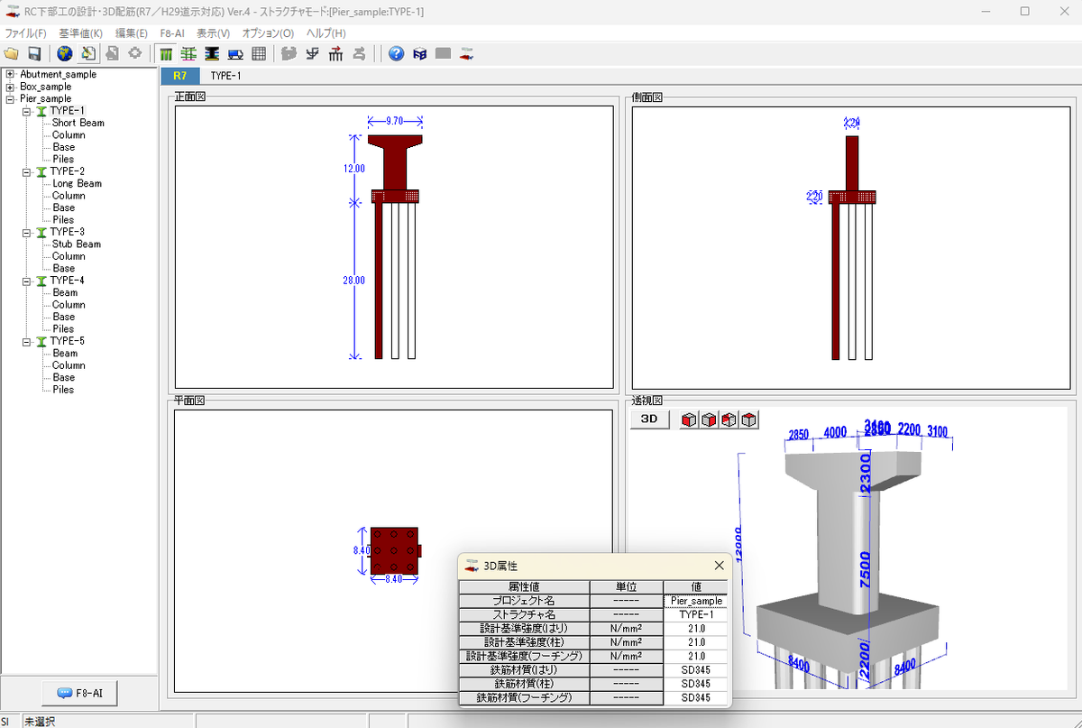Select the TYPE-4 tree item
Screen dimensions: 1082x728
coord(68,281)
